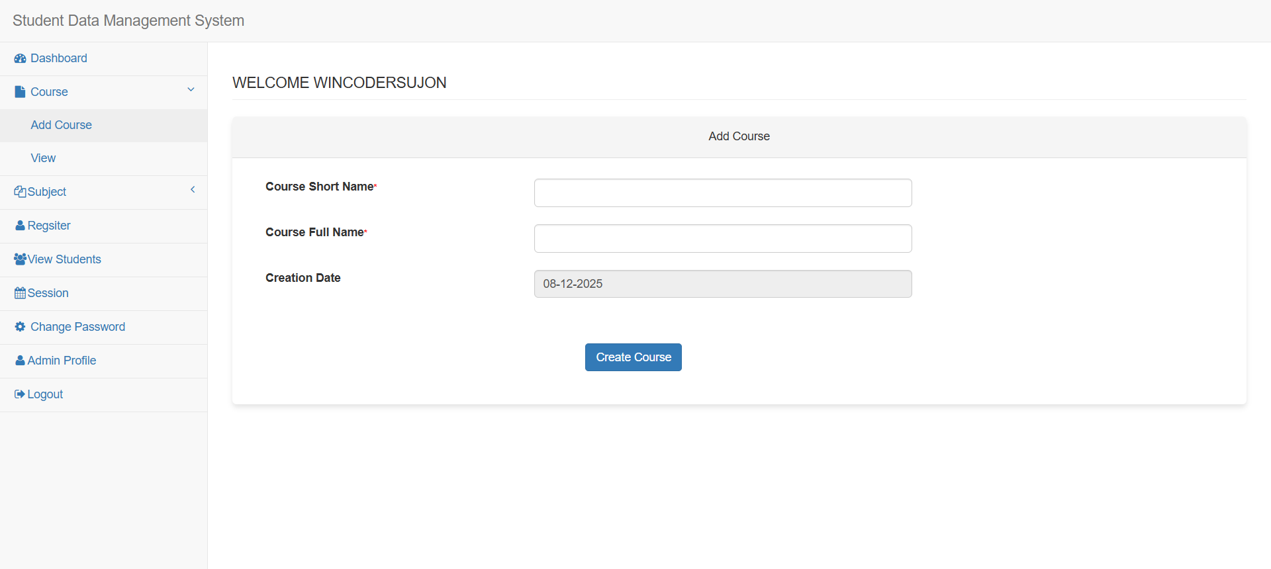Image resolution: width=1271 pixels, height=569 pixels.
Task: Click the Subject copy icon
Action: click(20, 192)
